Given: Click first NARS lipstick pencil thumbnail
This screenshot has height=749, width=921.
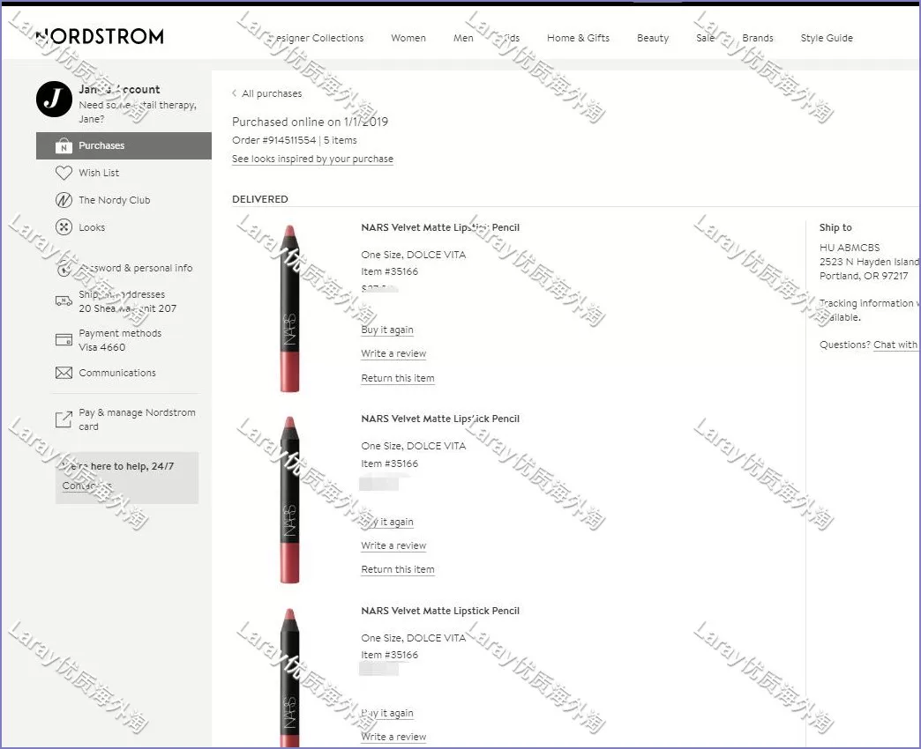Looking at the screenshot, I should 289,308.
